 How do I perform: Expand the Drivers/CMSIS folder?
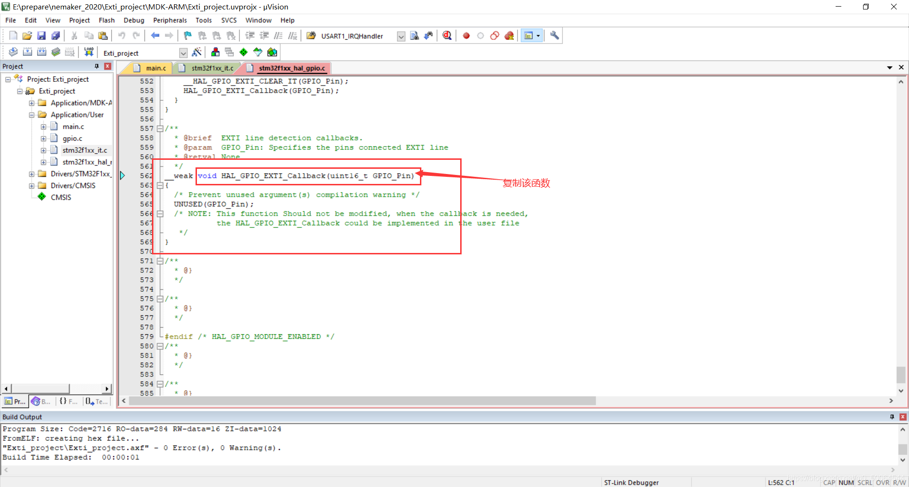pyautogui.click(x=32, y=186)
